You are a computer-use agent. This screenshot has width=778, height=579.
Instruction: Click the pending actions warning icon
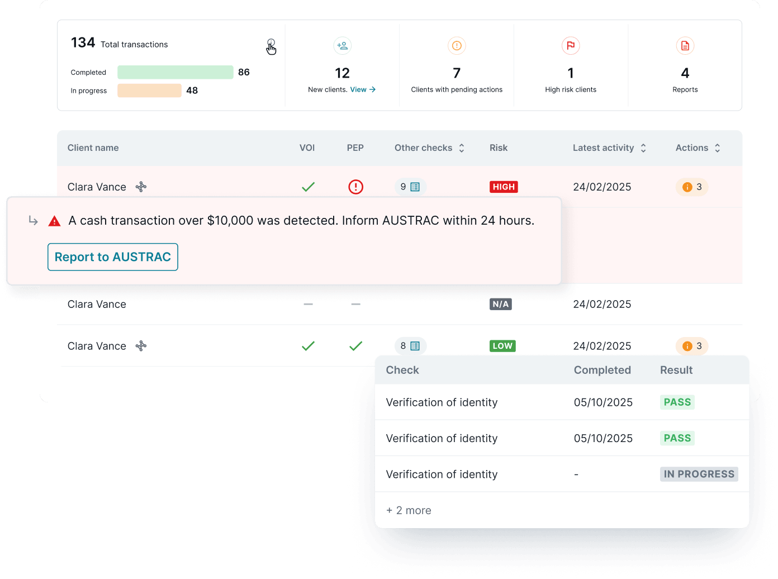457,46
